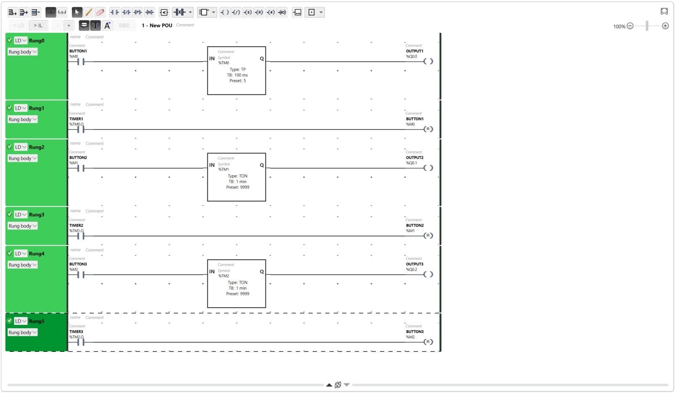This screenshot has height=393, width=675.
Task: Pick the draw wire pencil tool
Action: 88,12
